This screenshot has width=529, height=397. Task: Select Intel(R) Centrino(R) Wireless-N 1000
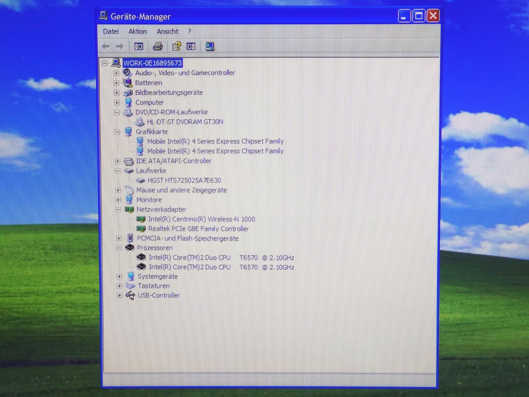202,219
